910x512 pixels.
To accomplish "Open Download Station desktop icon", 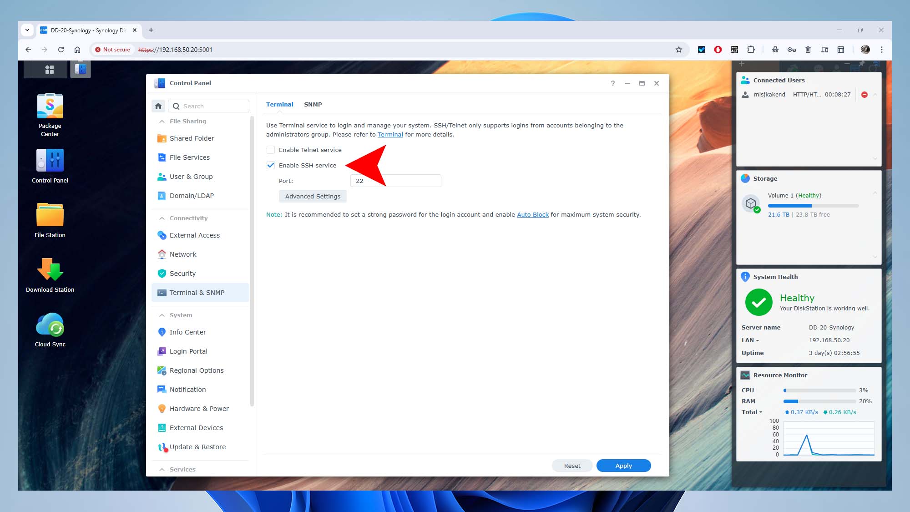I will (x=50, y=275).
